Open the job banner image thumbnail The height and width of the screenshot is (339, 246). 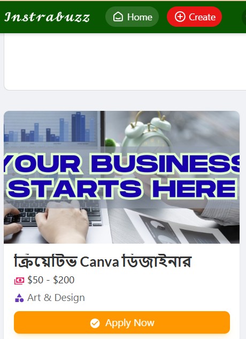click(x=121, y=177)
